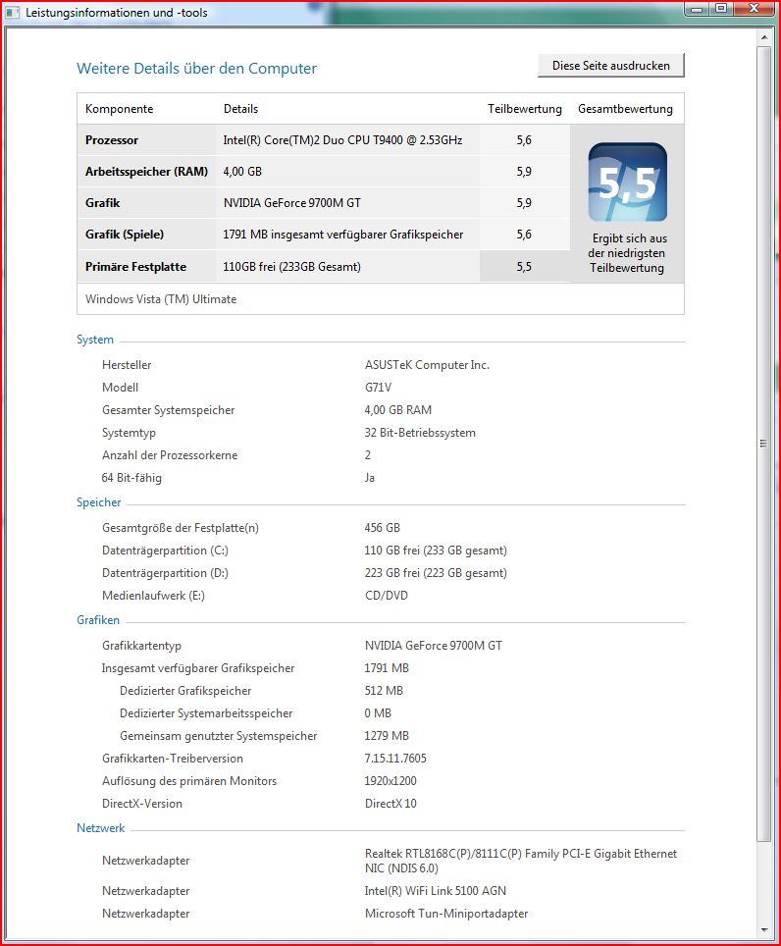The height and width of the screenshot is (946, 781).
Task: Click the 456 GB total disk value
Action: point(383,528)
